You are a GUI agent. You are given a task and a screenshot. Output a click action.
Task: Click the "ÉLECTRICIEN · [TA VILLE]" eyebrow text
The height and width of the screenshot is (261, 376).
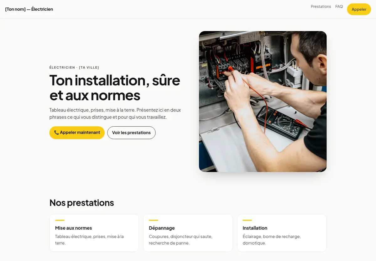pos(74,67)
